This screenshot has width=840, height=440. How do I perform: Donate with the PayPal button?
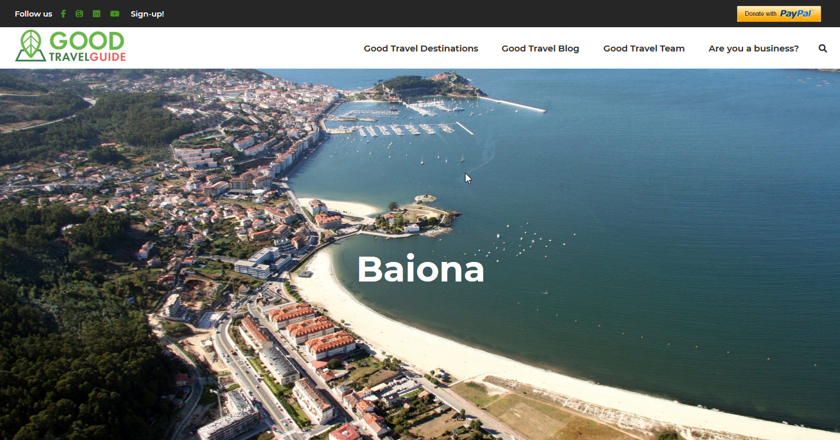pyautogui.click(x=778, y=14)
